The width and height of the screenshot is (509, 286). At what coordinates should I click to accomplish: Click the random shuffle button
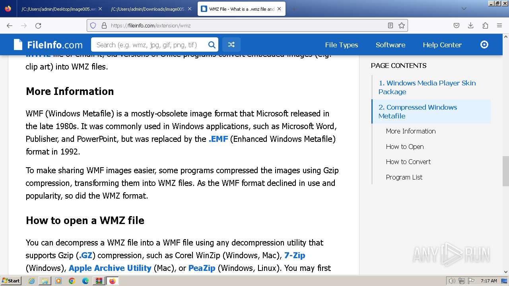click(x=231, y=45)
